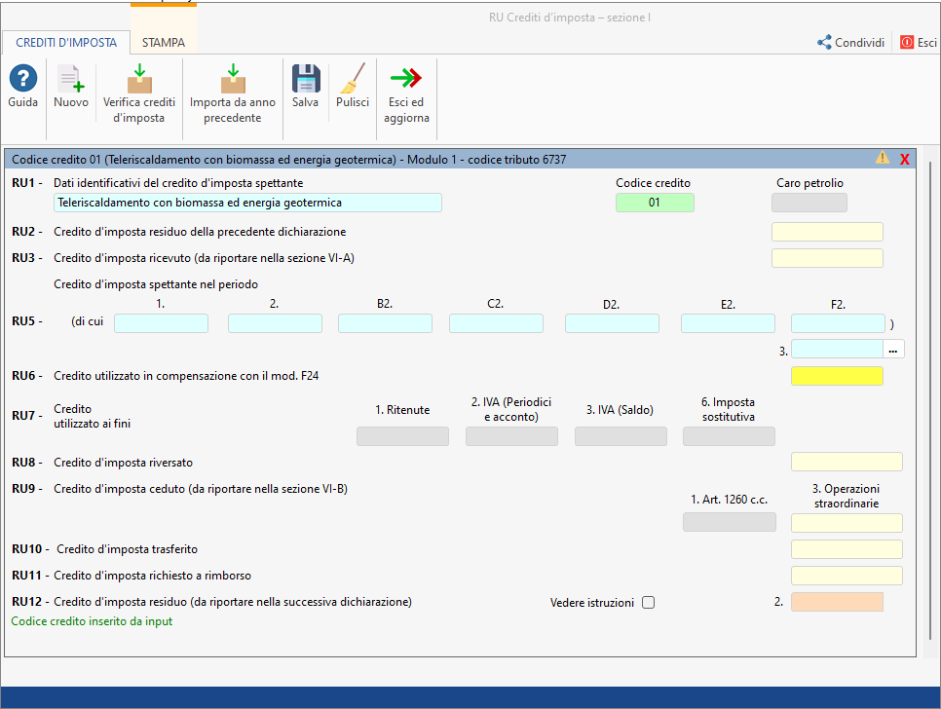
Task: Click the yellow warning triangle icon
Action: [883, 158]
